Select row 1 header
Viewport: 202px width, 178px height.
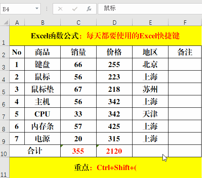(4, 36)
